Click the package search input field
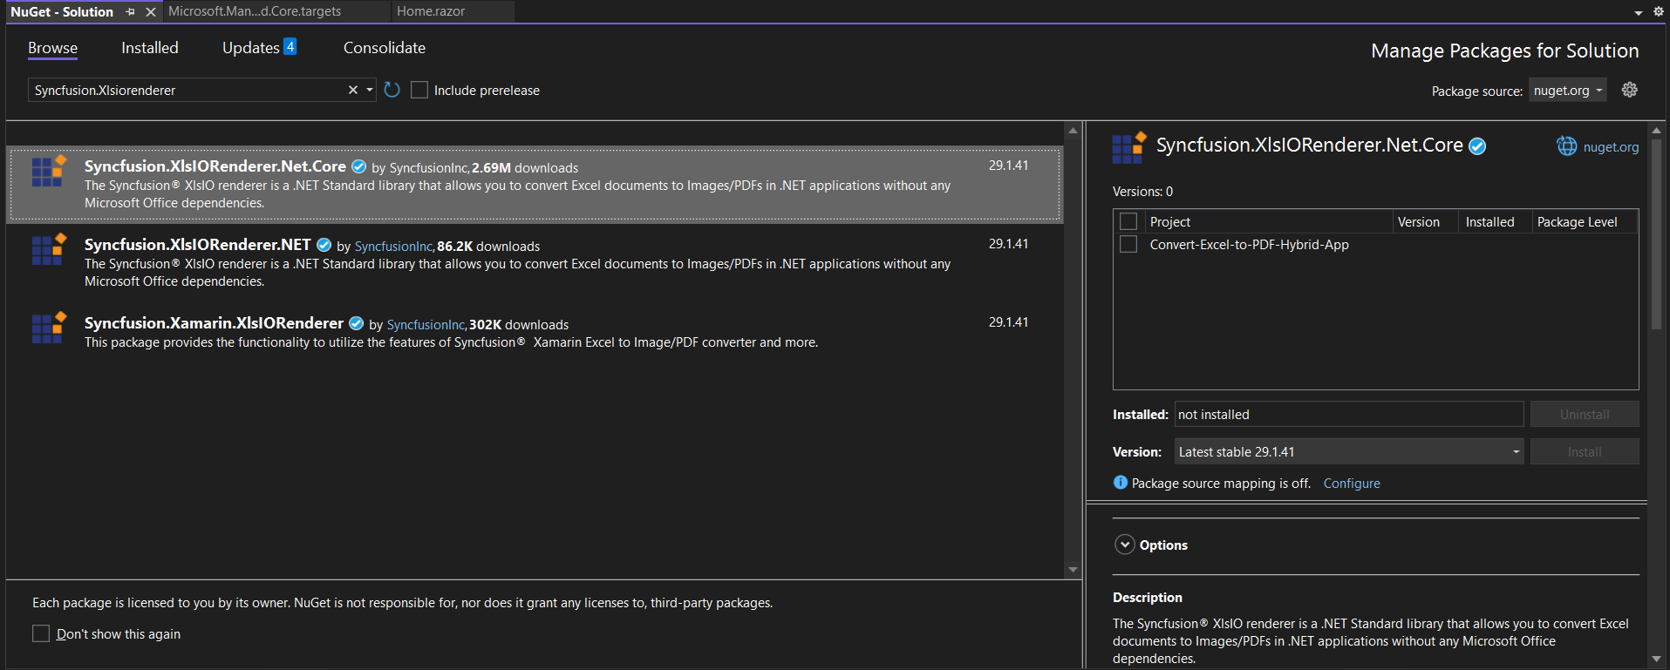The image size is (1670, 670). point(187,90)
